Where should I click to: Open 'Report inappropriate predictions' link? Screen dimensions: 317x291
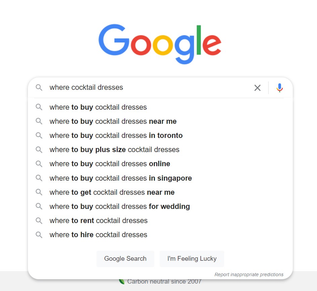click(249, 274)
